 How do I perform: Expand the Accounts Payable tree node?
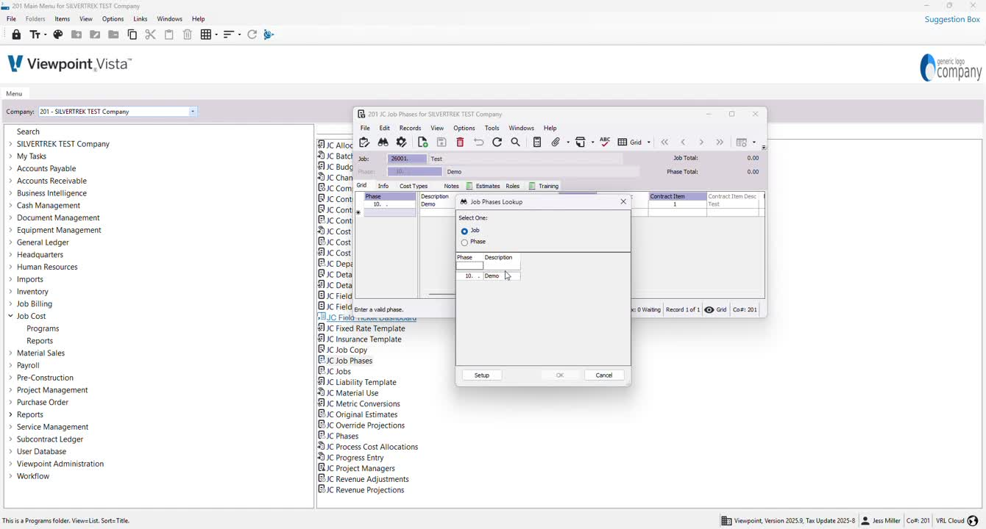click(10, 168)
